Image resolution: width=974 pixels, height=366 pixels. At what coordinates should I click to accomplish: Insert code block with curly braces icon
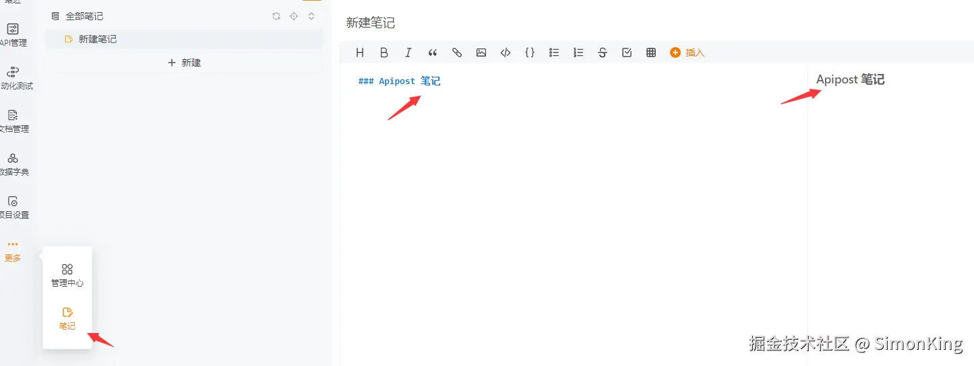[530, 52]
